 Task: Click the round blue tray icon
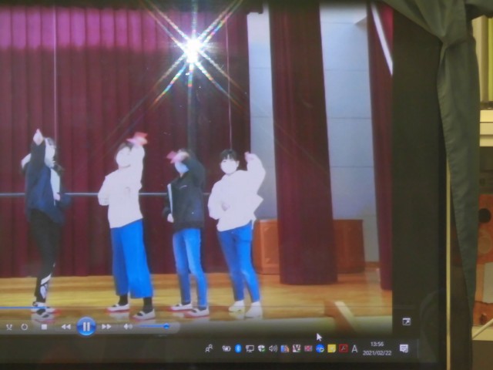tap(320, 348)
